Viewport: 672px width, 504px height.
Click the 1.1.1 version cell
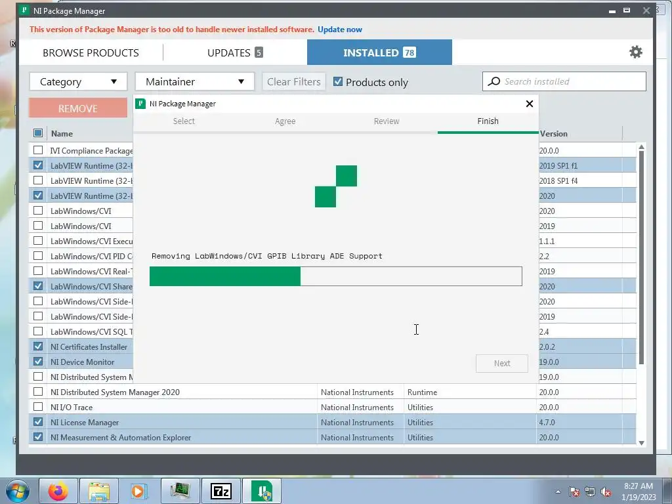click(x=547, y=241)
